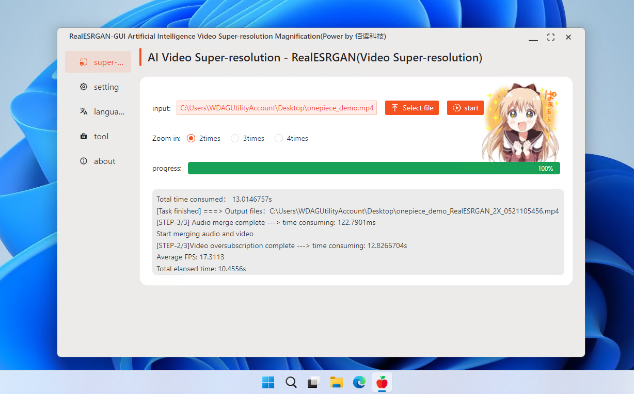Click 'Start merging audio and video' log line
634x394 pixels.
[x=205, y=234]
